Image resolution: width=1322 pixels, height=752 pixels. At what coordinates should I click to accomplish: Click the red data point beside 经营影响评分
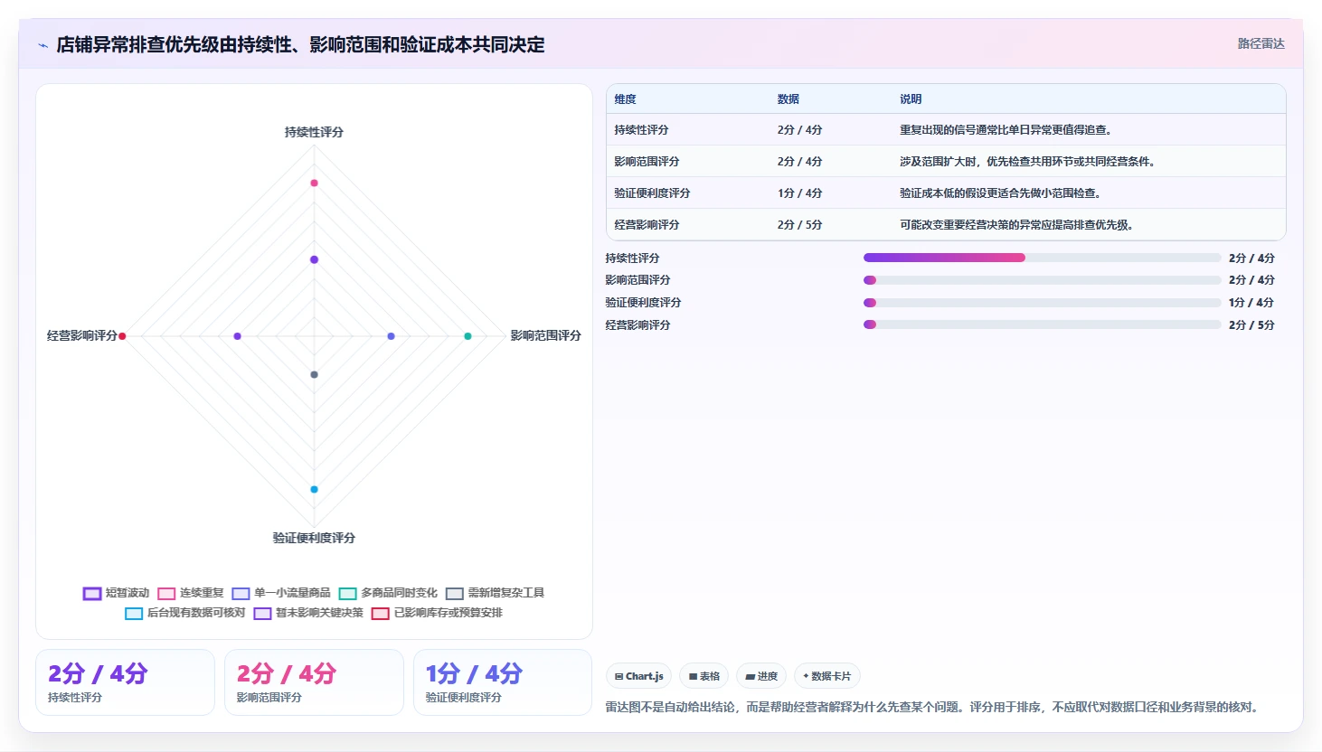[x=122, y=336]
